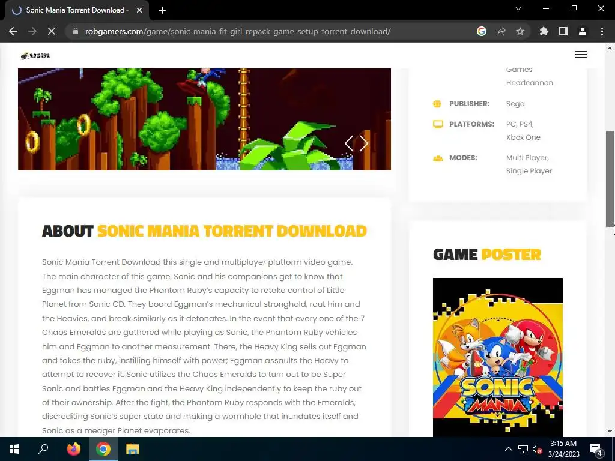
Task: Share this page icon
Action: coord(501,31)
